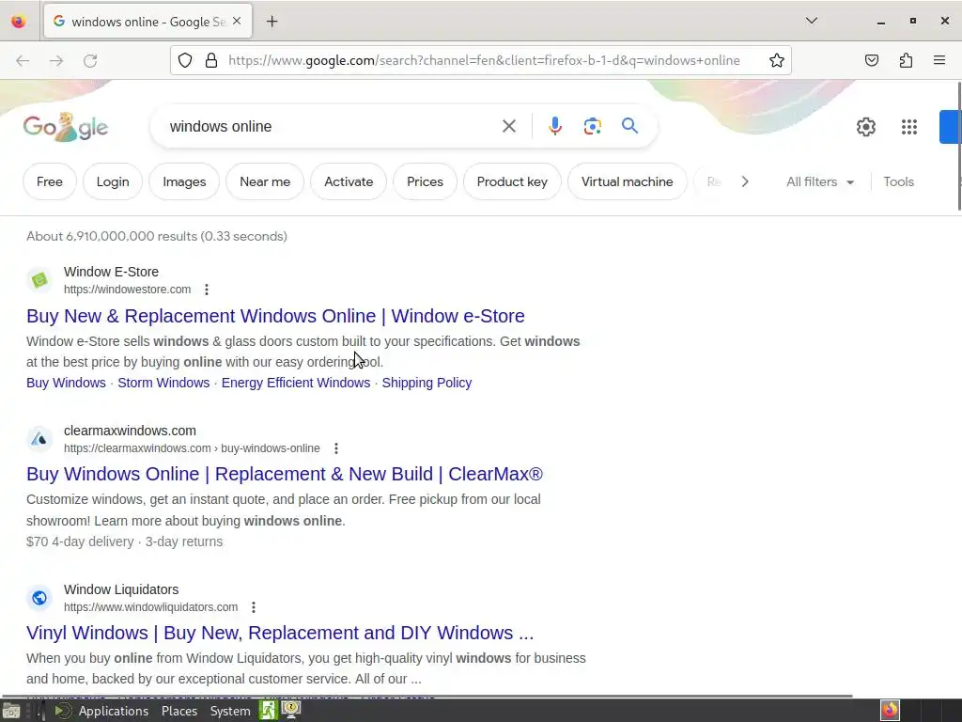Open the Firefox hamburger menu
The width and height of the screenshot is (962, 722).
[x=939, y=60]
